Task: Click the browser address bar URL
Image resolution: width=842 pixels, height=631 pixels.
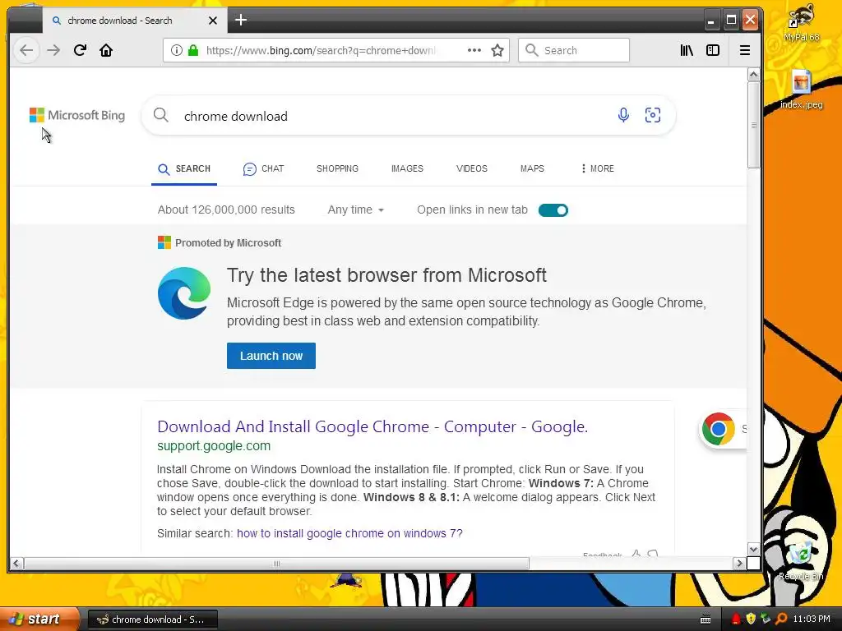Action: 321,50
